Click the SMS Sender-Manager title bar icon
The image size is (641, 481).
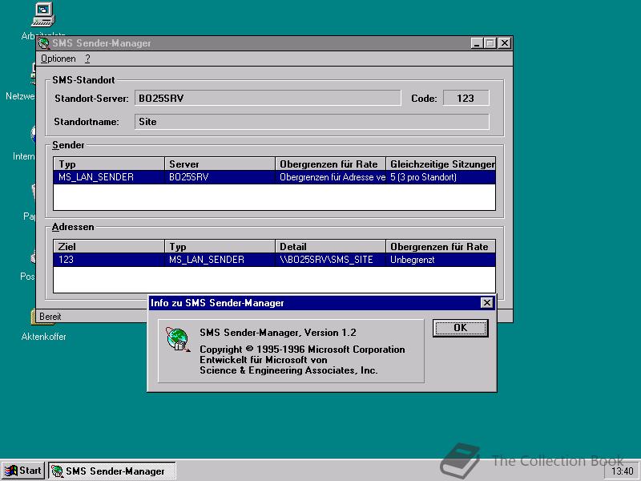44,43
